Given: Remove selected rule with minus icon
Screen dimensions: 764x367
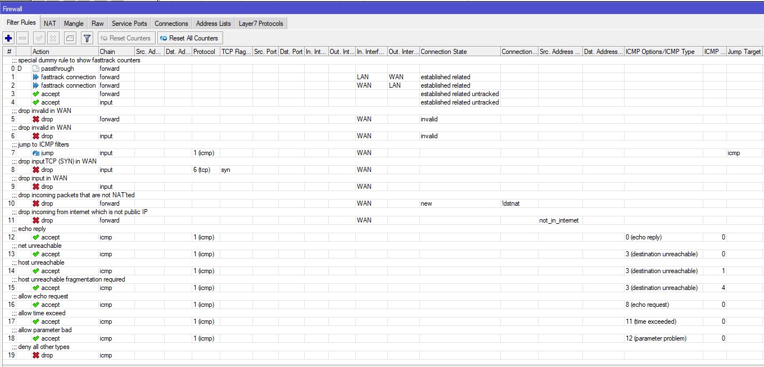Looking at the screenshot, I should click(x=22, y=38).
